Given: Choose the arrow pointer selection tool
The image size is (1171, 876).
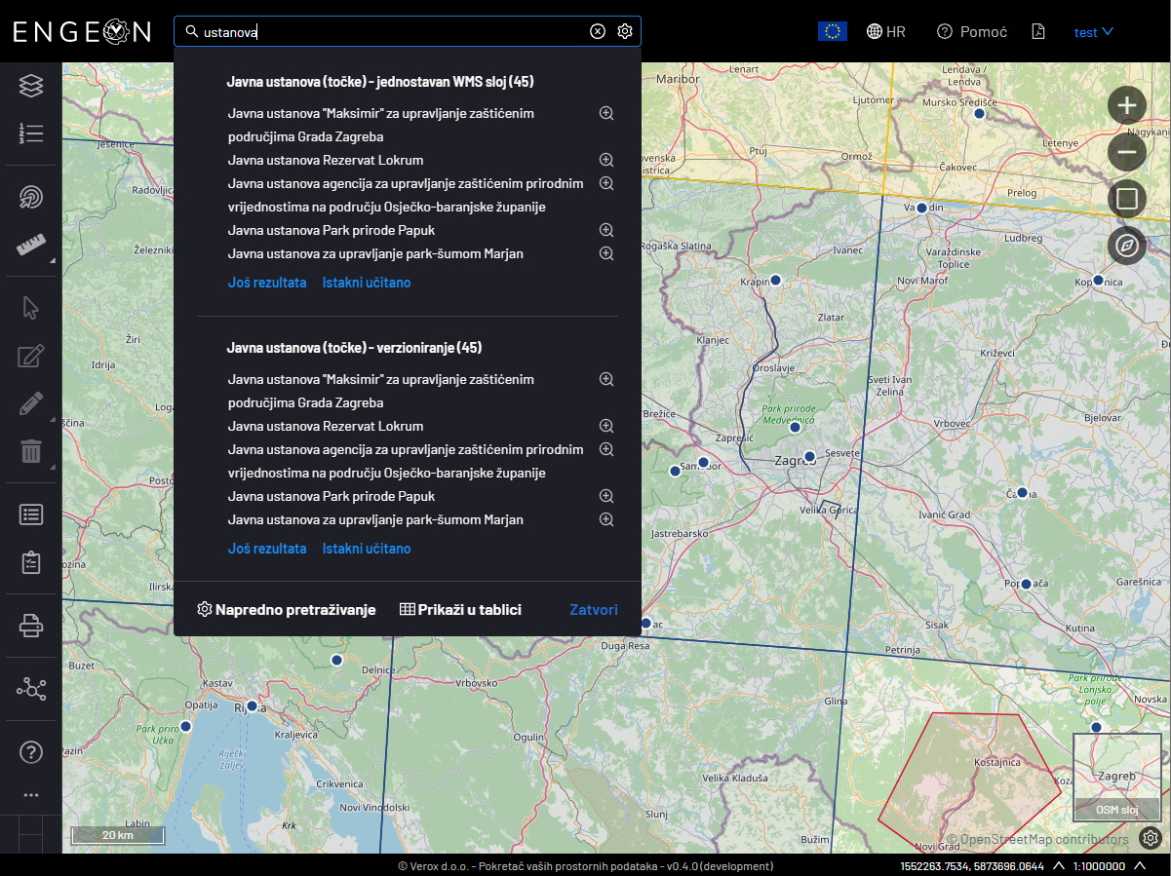Looking at the screenshot, I should tap(31, 308).
